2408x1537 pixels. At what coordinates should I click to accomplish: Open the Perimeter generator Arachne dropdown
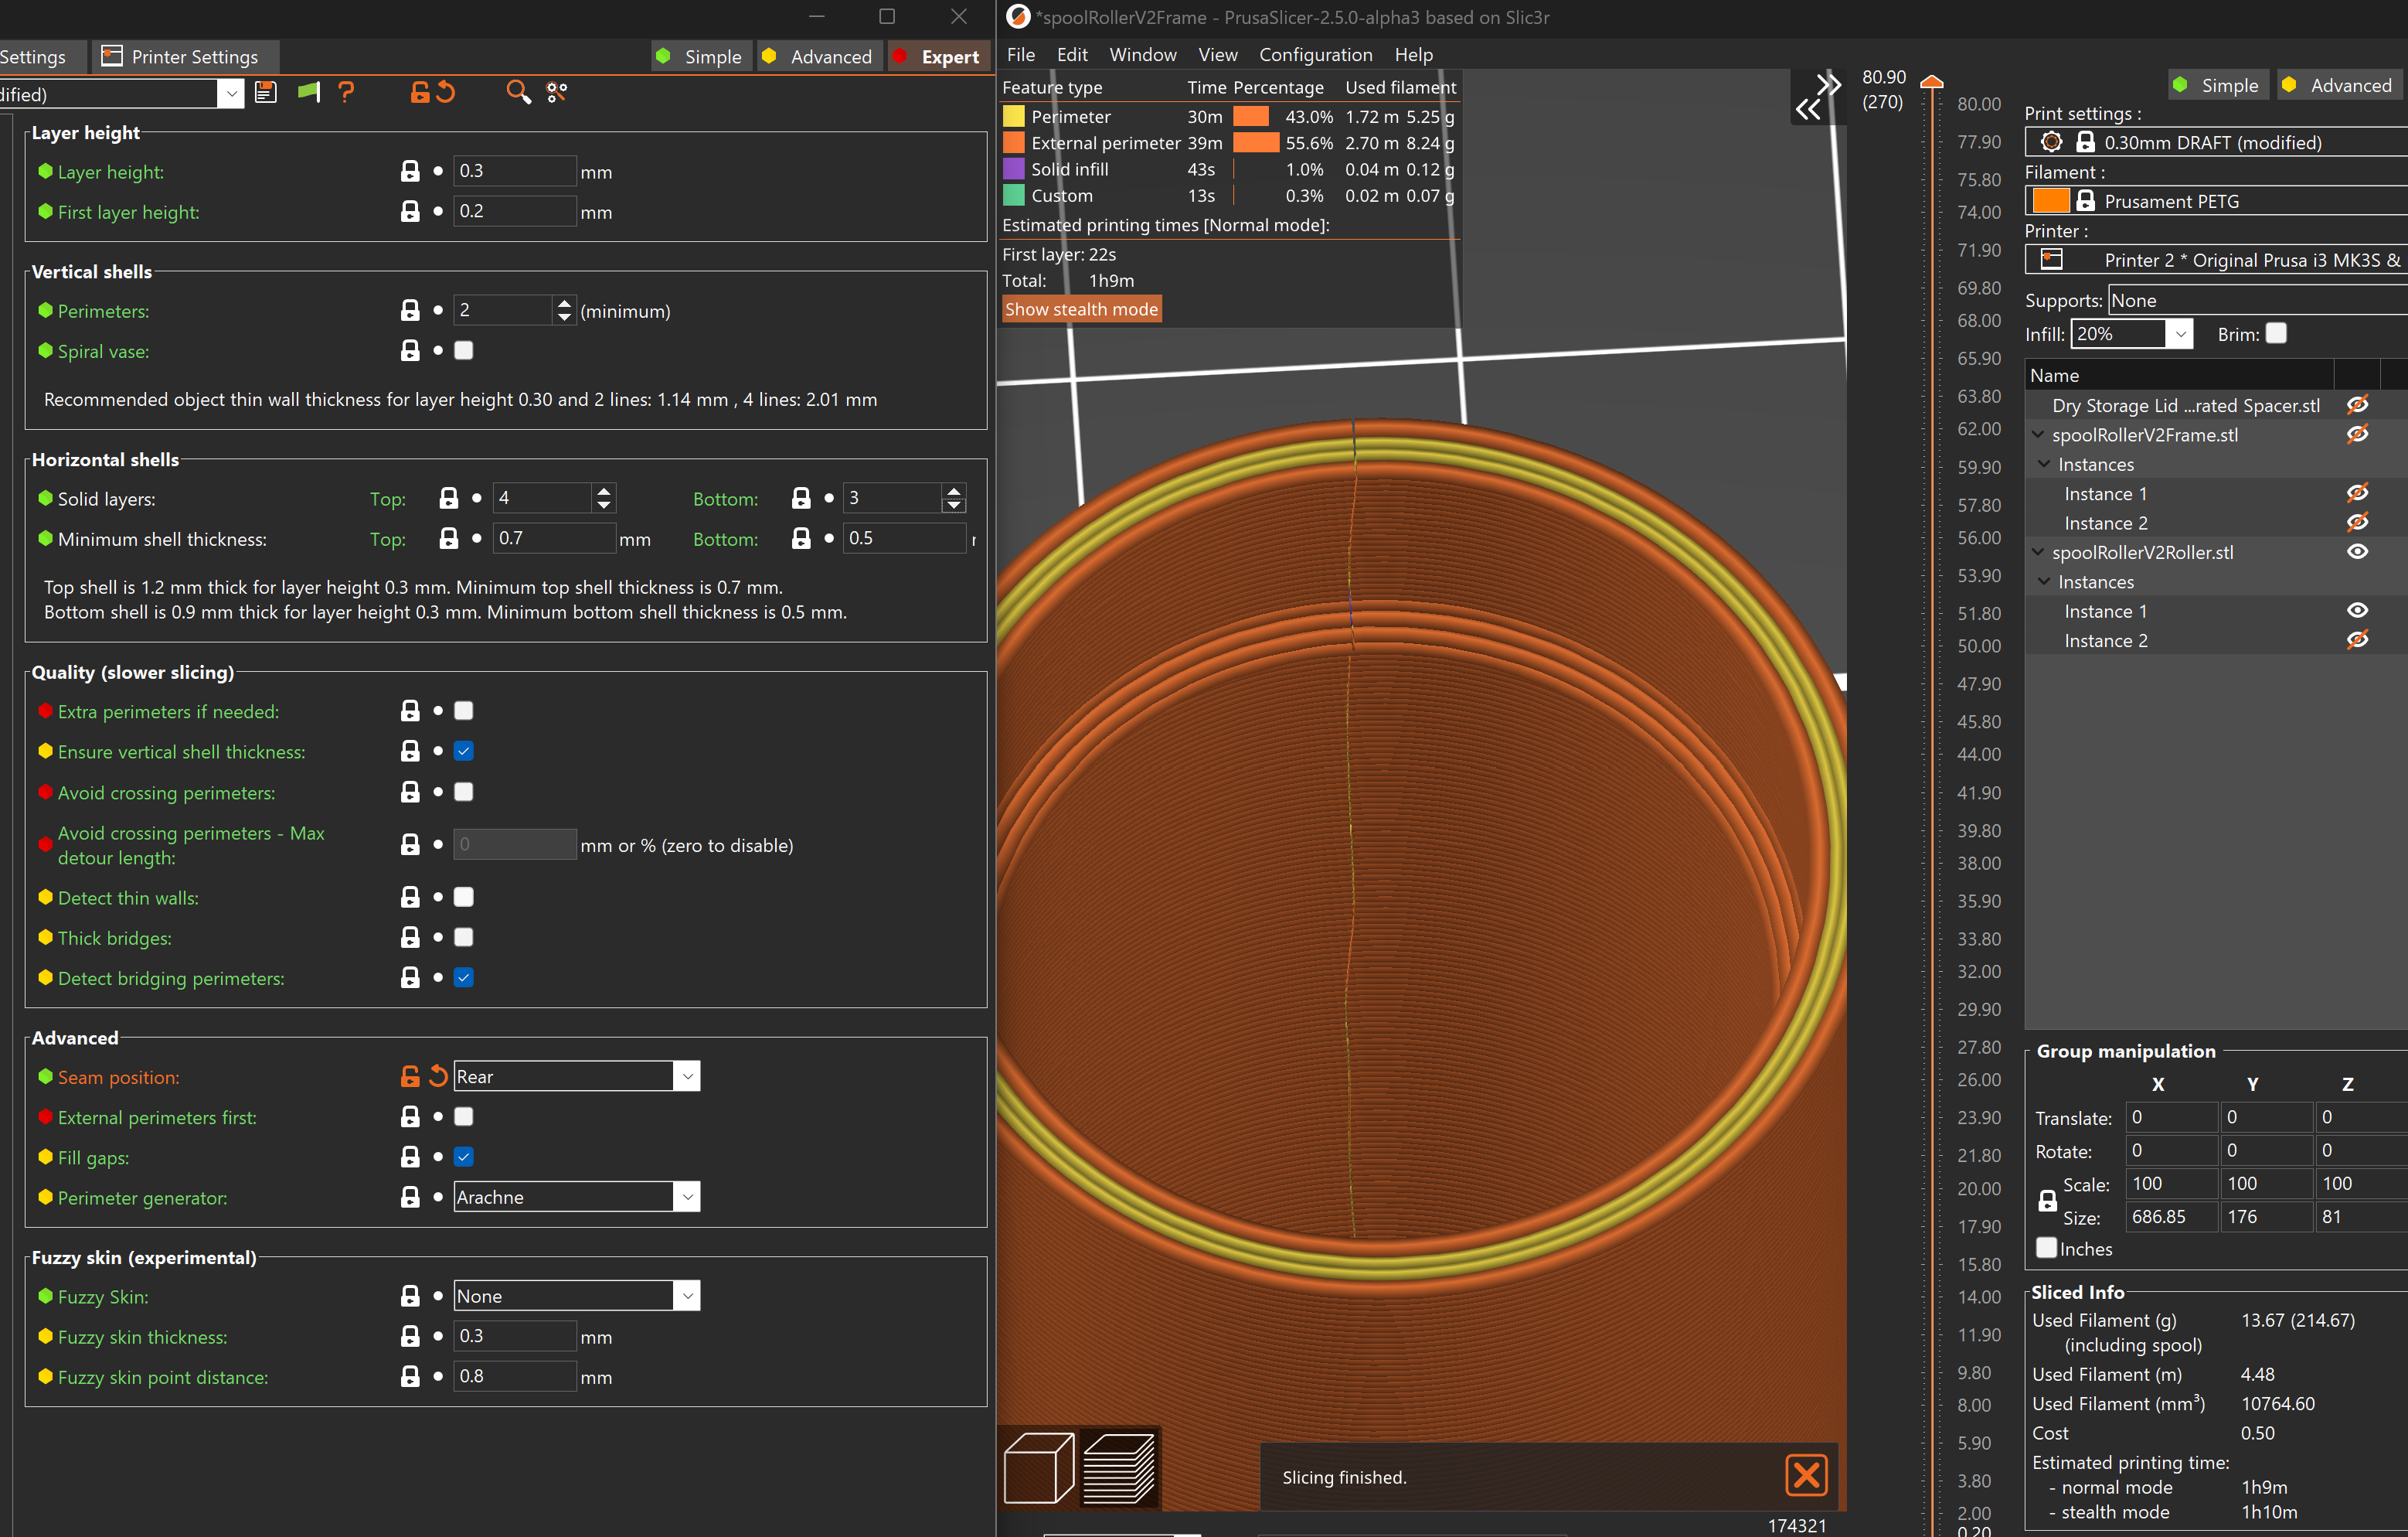(x=686, y=1197)
